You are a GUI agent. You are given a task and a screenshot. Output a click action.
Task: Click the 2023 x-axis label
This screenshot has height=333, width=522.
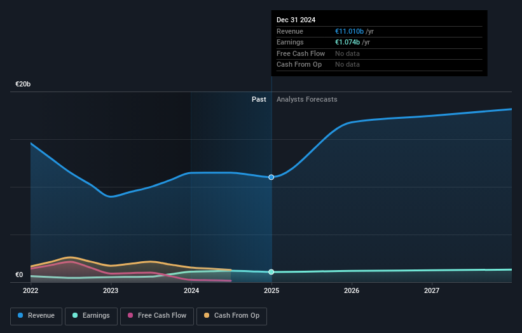click(111, 291)
